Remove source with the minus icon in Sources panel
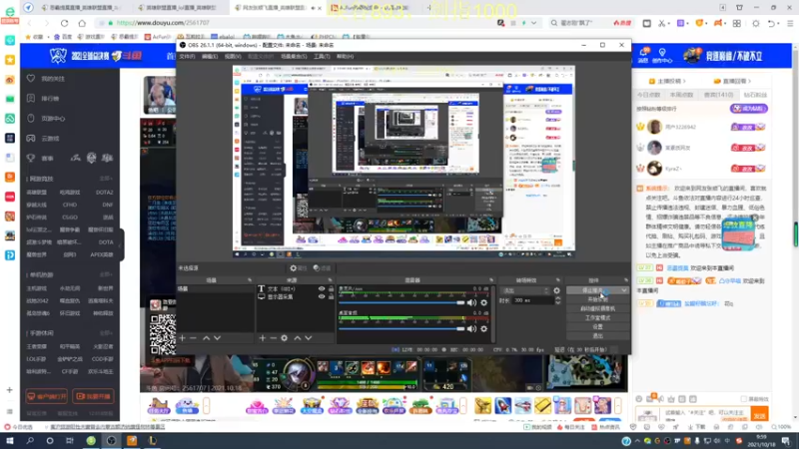This screenshot has height=449, width=799. tap(273, 338)
